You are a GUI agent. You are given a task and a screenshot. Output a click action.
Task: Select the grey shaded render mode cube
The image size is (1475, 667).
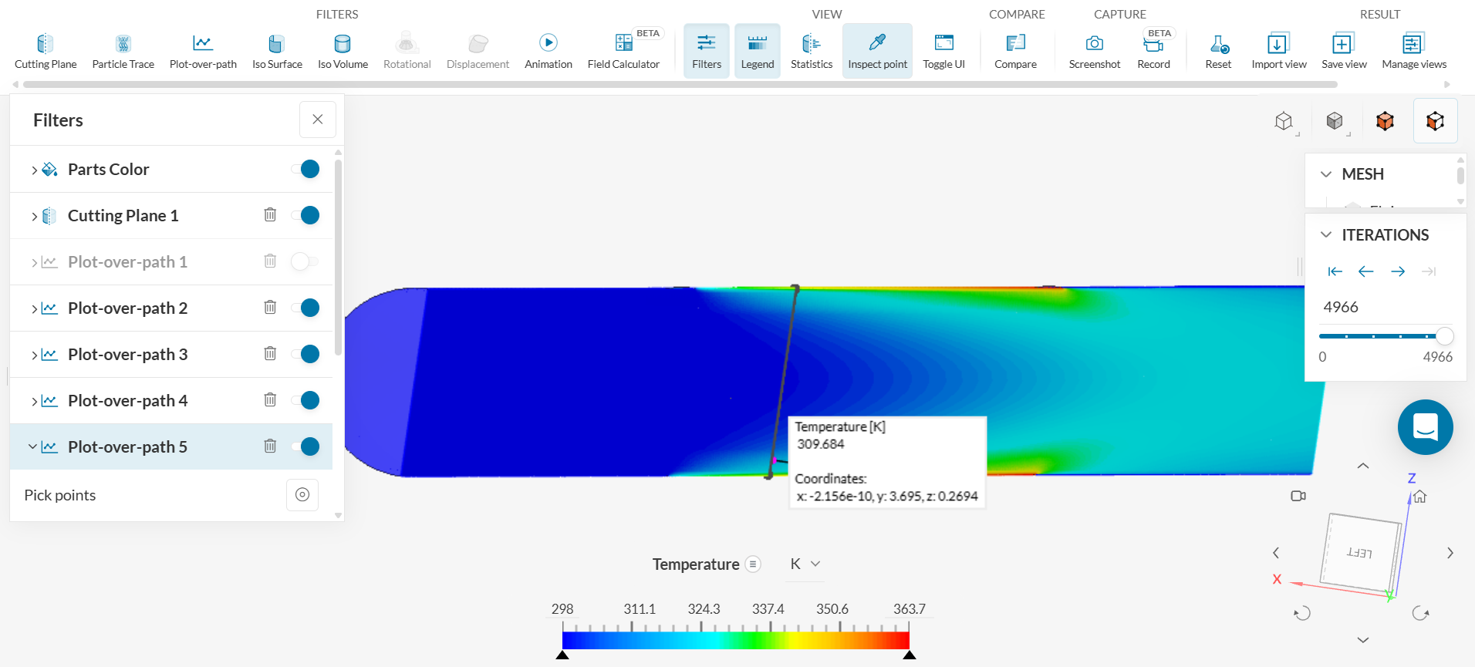(1335, 121)
